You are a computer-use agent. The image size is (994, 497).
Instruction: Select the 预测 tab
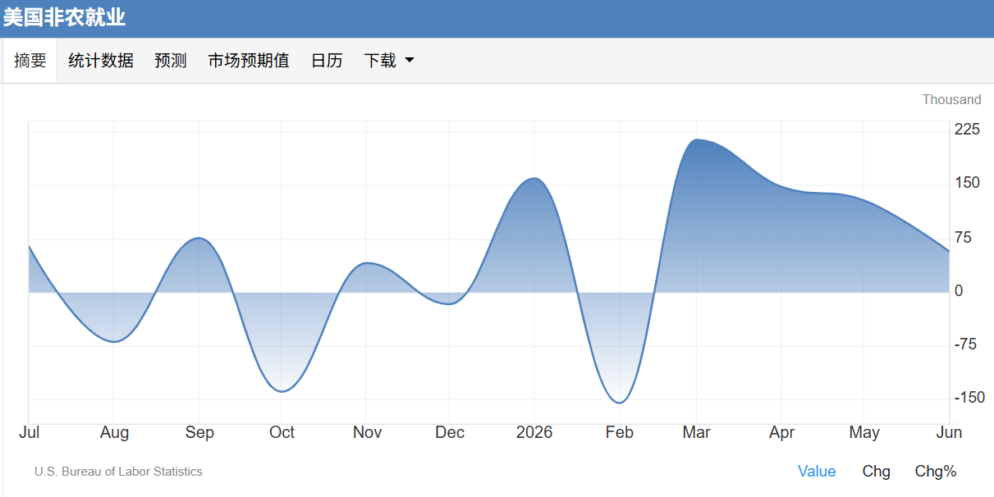pyautogui.click(x=171, y=61)
